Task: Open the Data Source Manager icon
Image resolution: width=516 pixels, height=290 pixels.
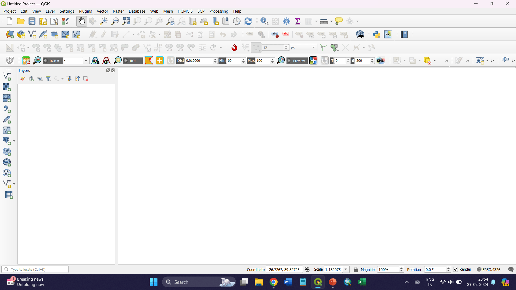Action: 10,34
